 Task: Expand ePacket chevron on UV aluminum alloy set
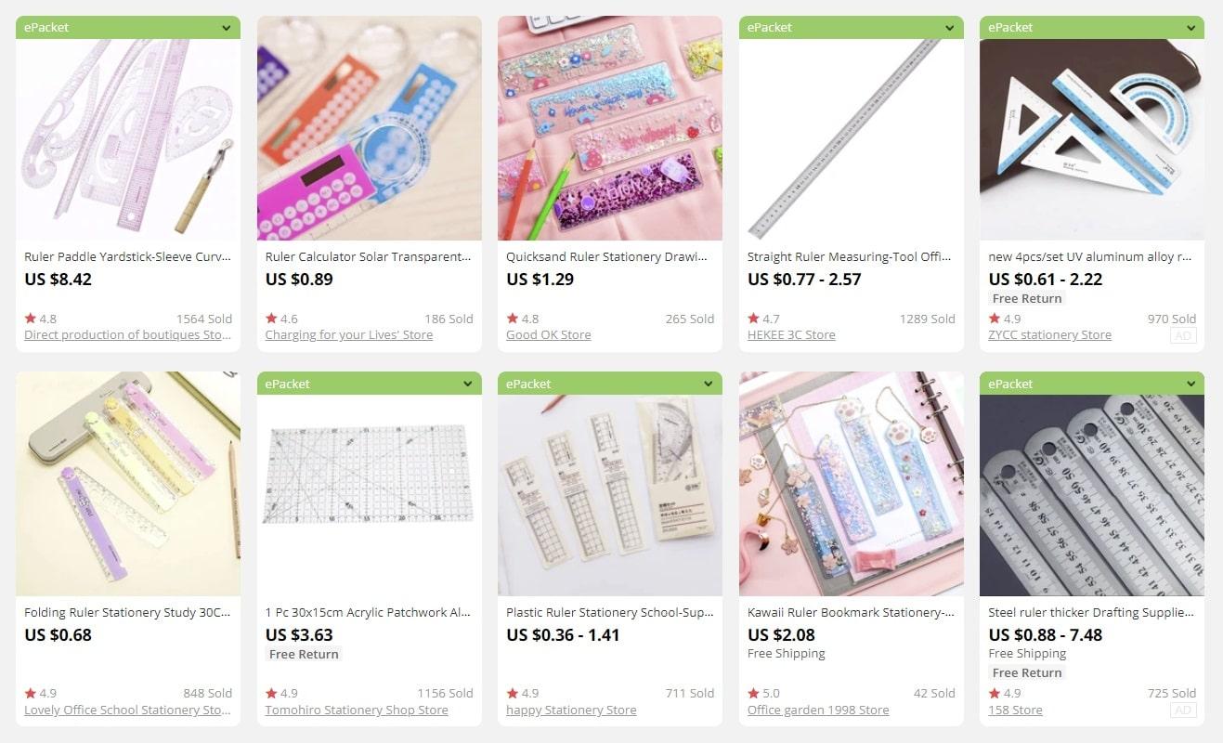1190,28
